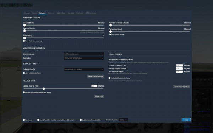Click the Antialiasing slider handle
Screen dimensions: 213x133
(x=24, y=38)
